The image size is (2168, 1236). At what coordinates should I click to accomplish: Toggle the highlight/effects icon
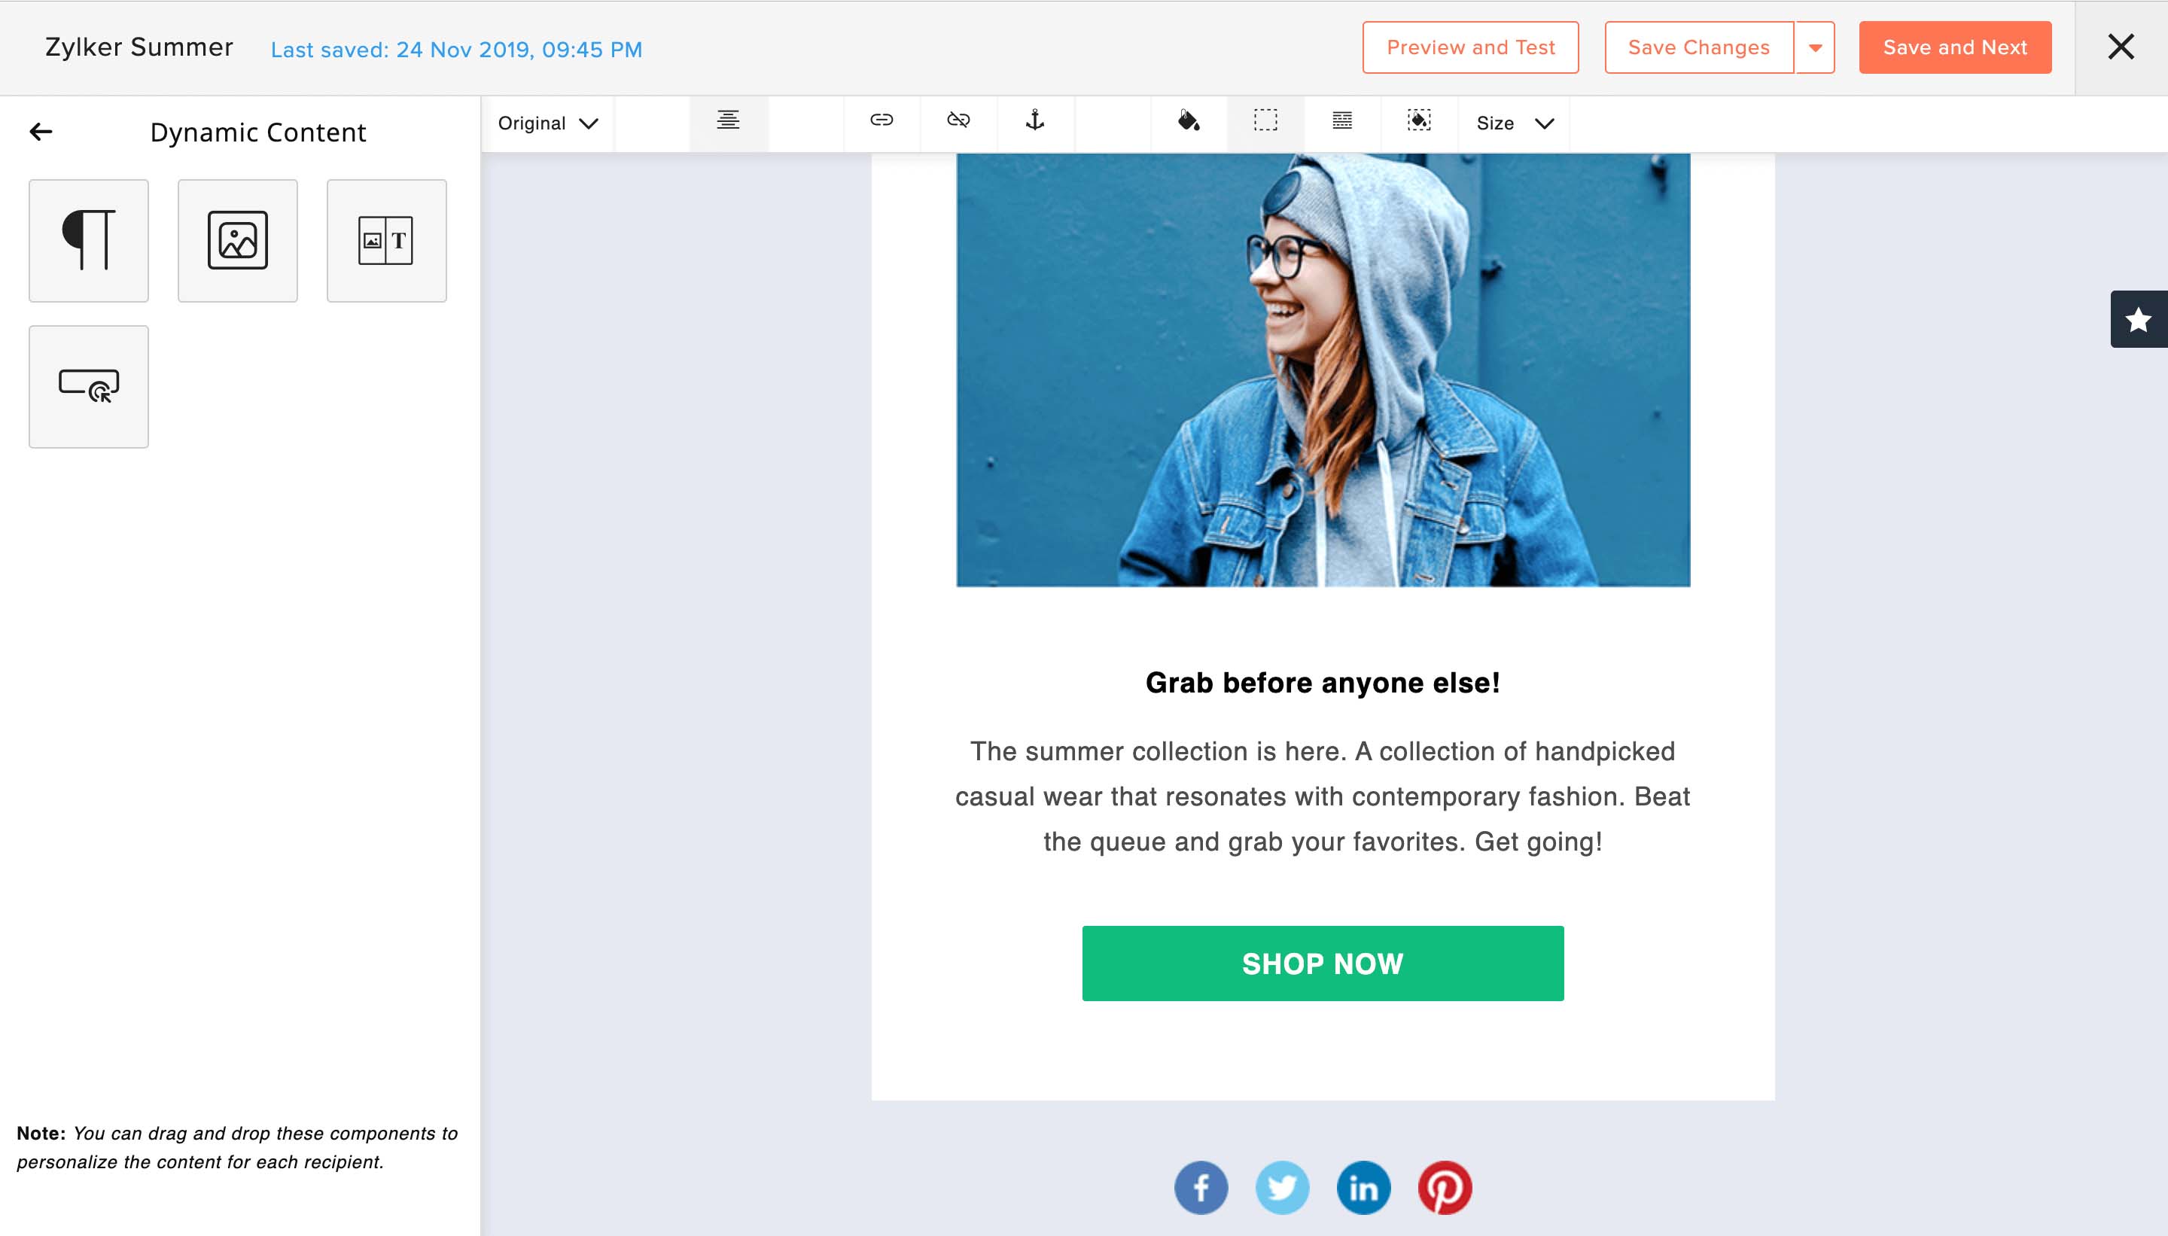[1417, 122]
